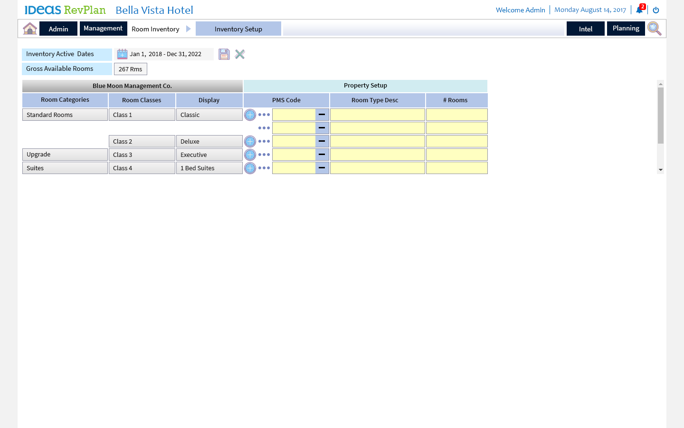Open the notifications bell icon

coord(639,10)
